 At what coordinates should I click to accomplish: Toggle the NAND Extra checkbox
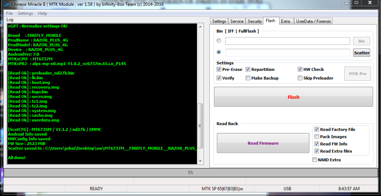pyautogui.click(x=315, y=160)
